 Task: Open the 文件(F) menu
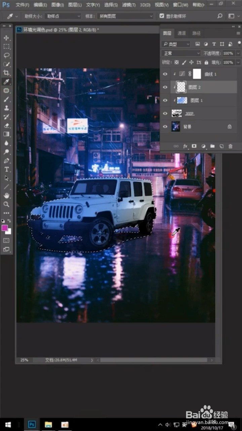click(x=23, y=5)
